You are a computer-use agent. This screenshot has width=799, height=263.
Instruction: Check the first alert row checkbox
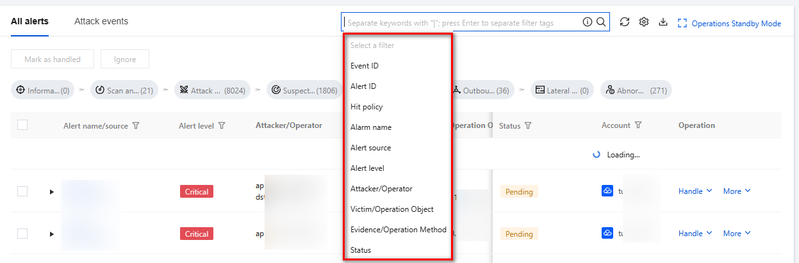click(x=22, y=191)
